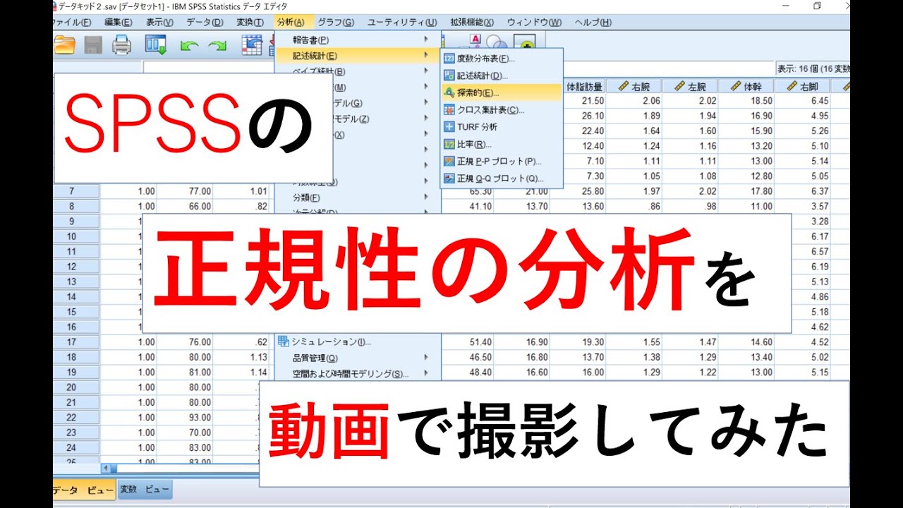
Task: Click the クロス集計表 icon
Action: click(449, 110)
